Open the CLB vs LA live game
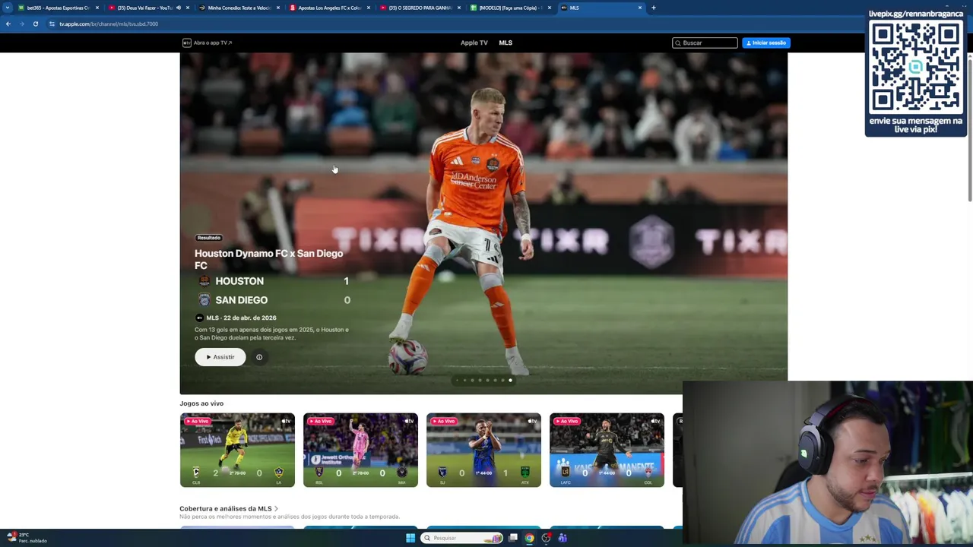 click(x=237, y=450)
